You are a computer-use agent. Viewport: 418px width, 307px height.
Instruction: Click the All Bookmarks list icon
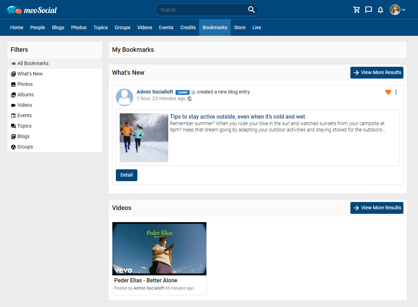point(13,64)
